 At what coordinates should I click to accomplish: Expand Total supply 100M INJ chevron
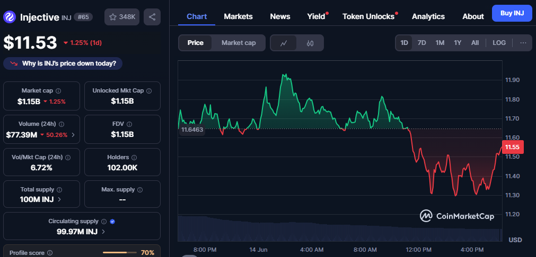pos(59,199)
